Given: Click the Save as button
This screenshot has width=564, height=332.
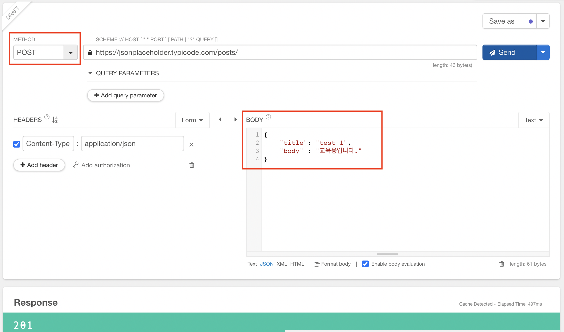Looking at the screenshot, I should point(510,21).
